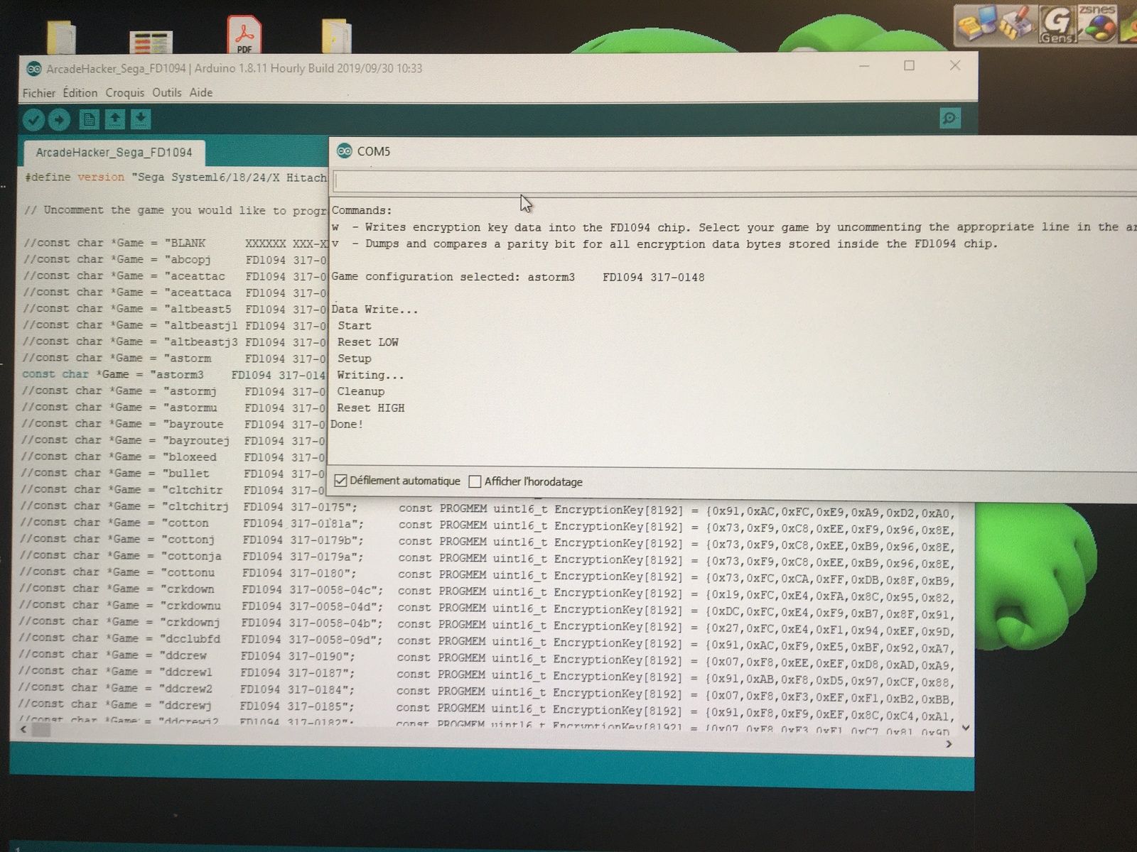Click the Arduino logo in main title bar
The image size is (1137, 852).
click(33, 69)
